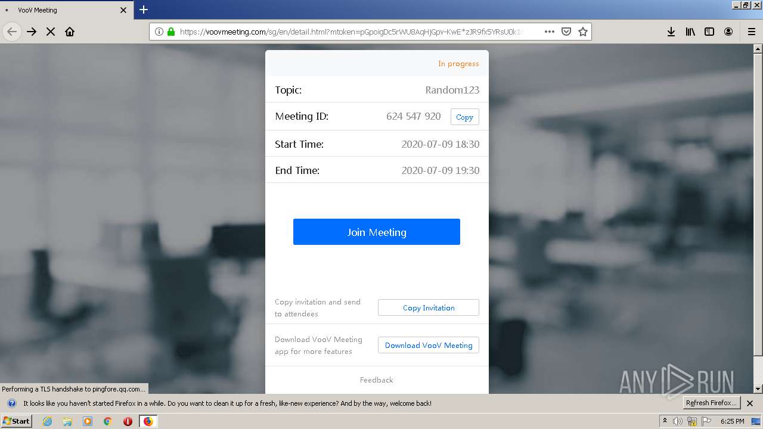Open the Firefox home page icon
Viewport: 763px width, 429px height.
[70, 32]
